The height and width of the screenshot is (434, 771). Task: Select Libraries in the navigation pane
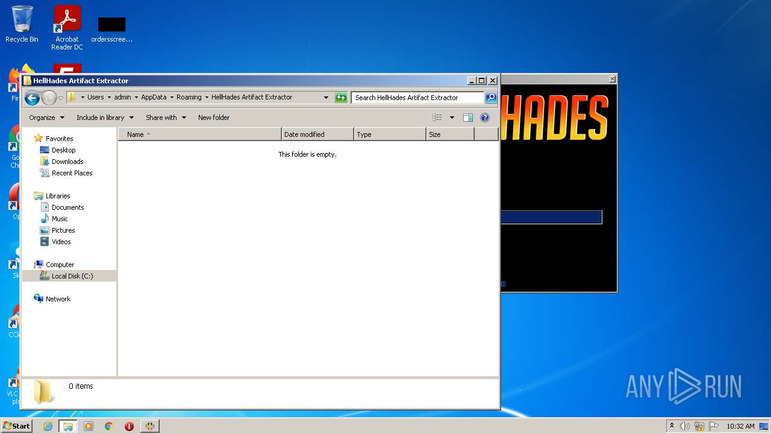pos(58,195)
